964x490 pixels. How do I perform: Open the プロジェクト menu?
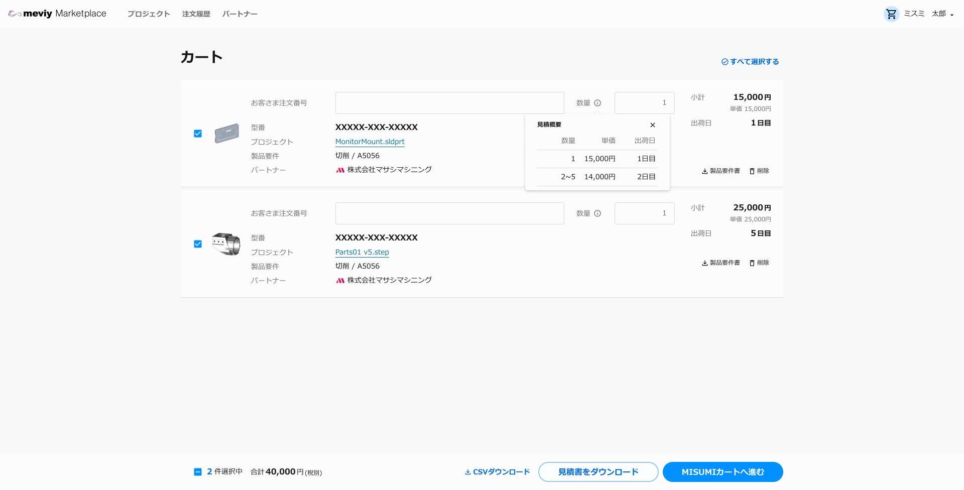click(x=148, y=14)
